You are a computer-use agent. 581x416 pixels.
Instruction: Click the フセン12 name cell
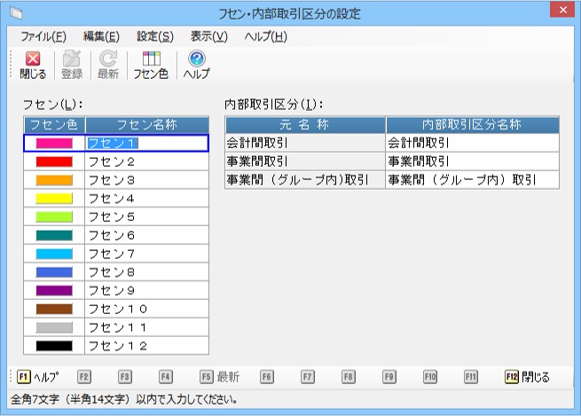(146, 345)
